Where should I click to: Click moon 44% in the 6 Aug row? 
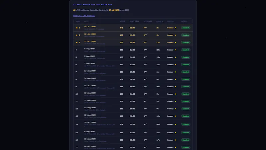(x=158, y=133)
